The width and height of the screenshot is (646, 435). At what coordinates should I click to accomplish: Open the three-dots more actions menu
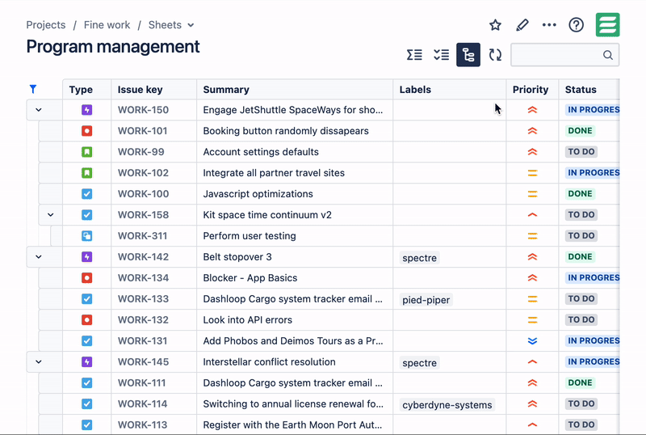point(549,25)
